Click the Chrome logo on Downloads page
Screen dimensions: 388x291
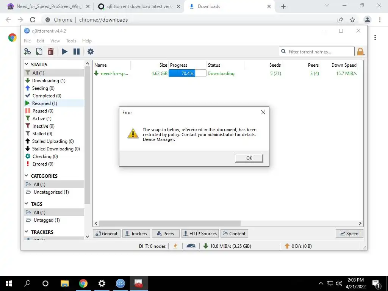[x=13, y=38]
